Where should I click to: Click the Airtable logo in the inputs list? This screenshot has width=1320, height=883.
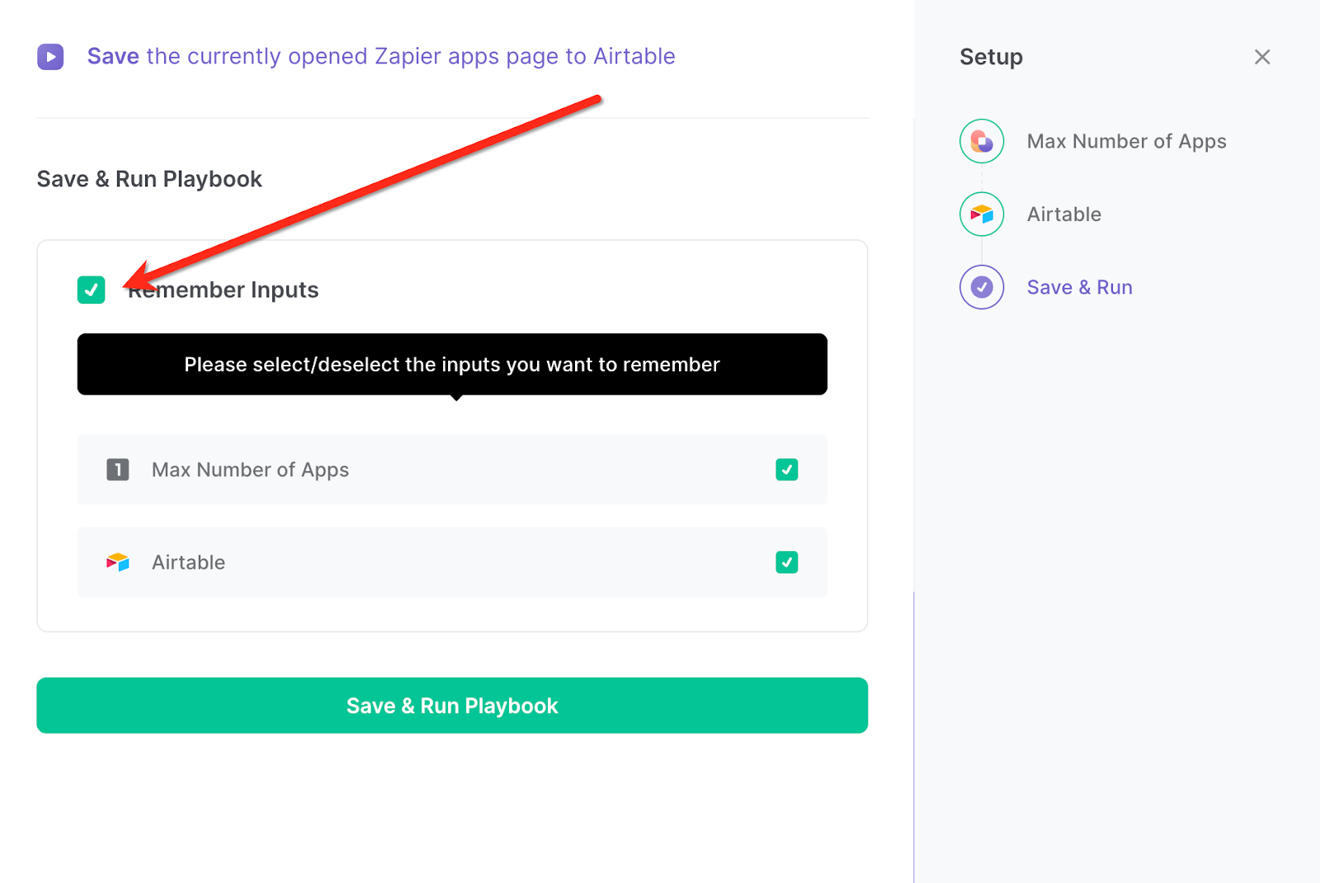click(117, 562)
